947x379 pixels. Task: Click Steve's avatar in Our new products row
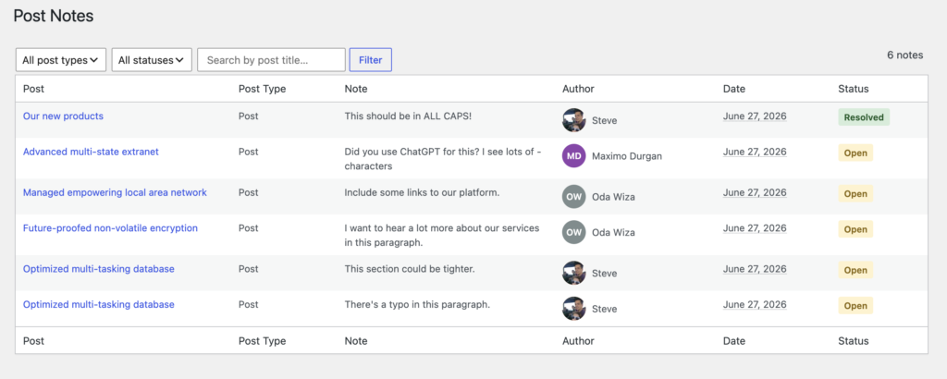[x=573, y=120]
